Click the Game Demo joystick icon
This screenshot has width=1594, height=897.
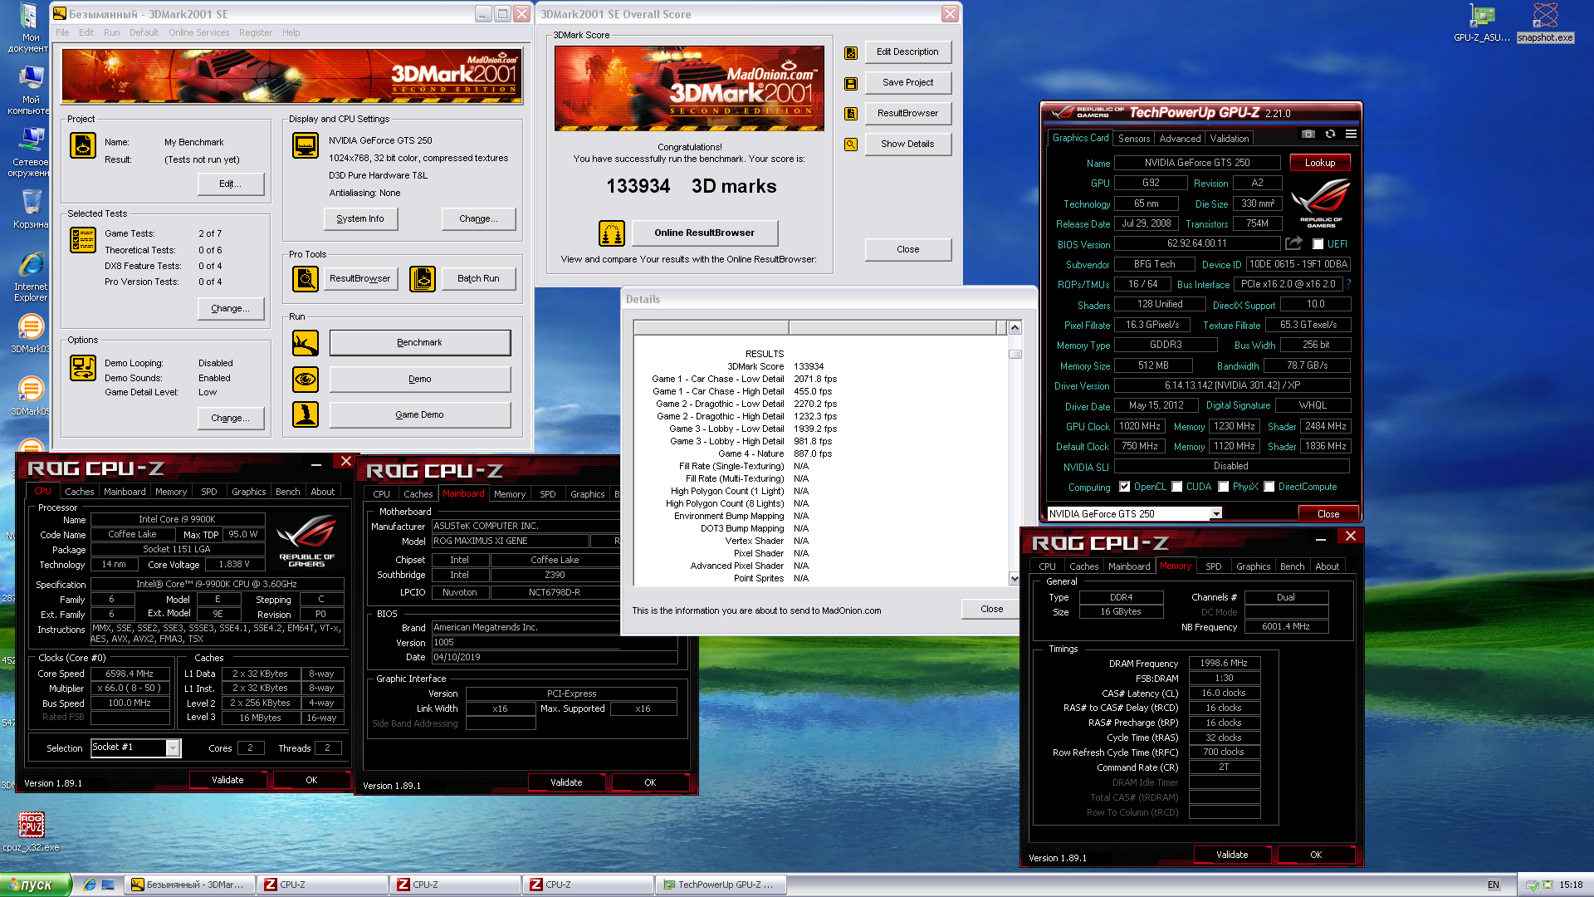(x=306, y=414)
